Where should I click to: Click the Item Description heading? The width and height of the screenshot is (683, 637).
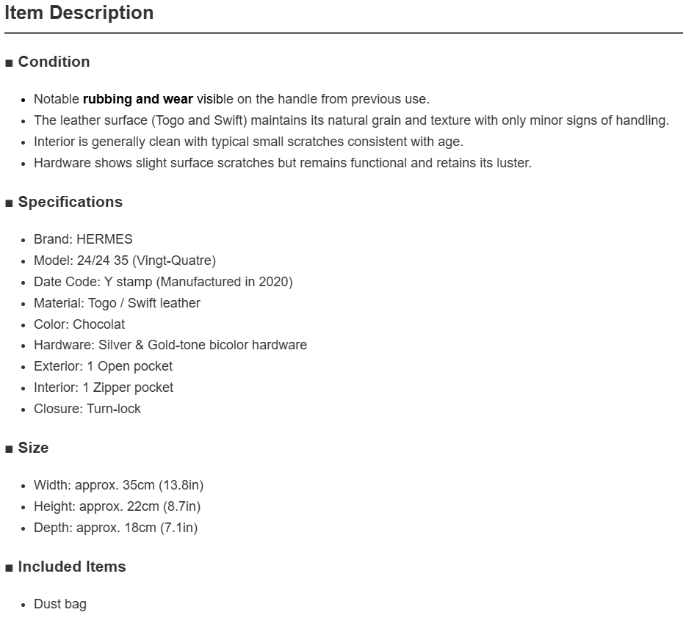click(79, 12)
